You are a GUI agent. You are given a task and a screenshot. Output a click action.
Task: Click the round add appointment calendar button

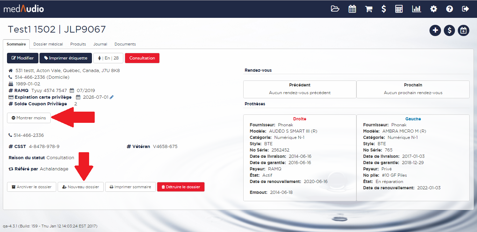[x=463, y=30]
